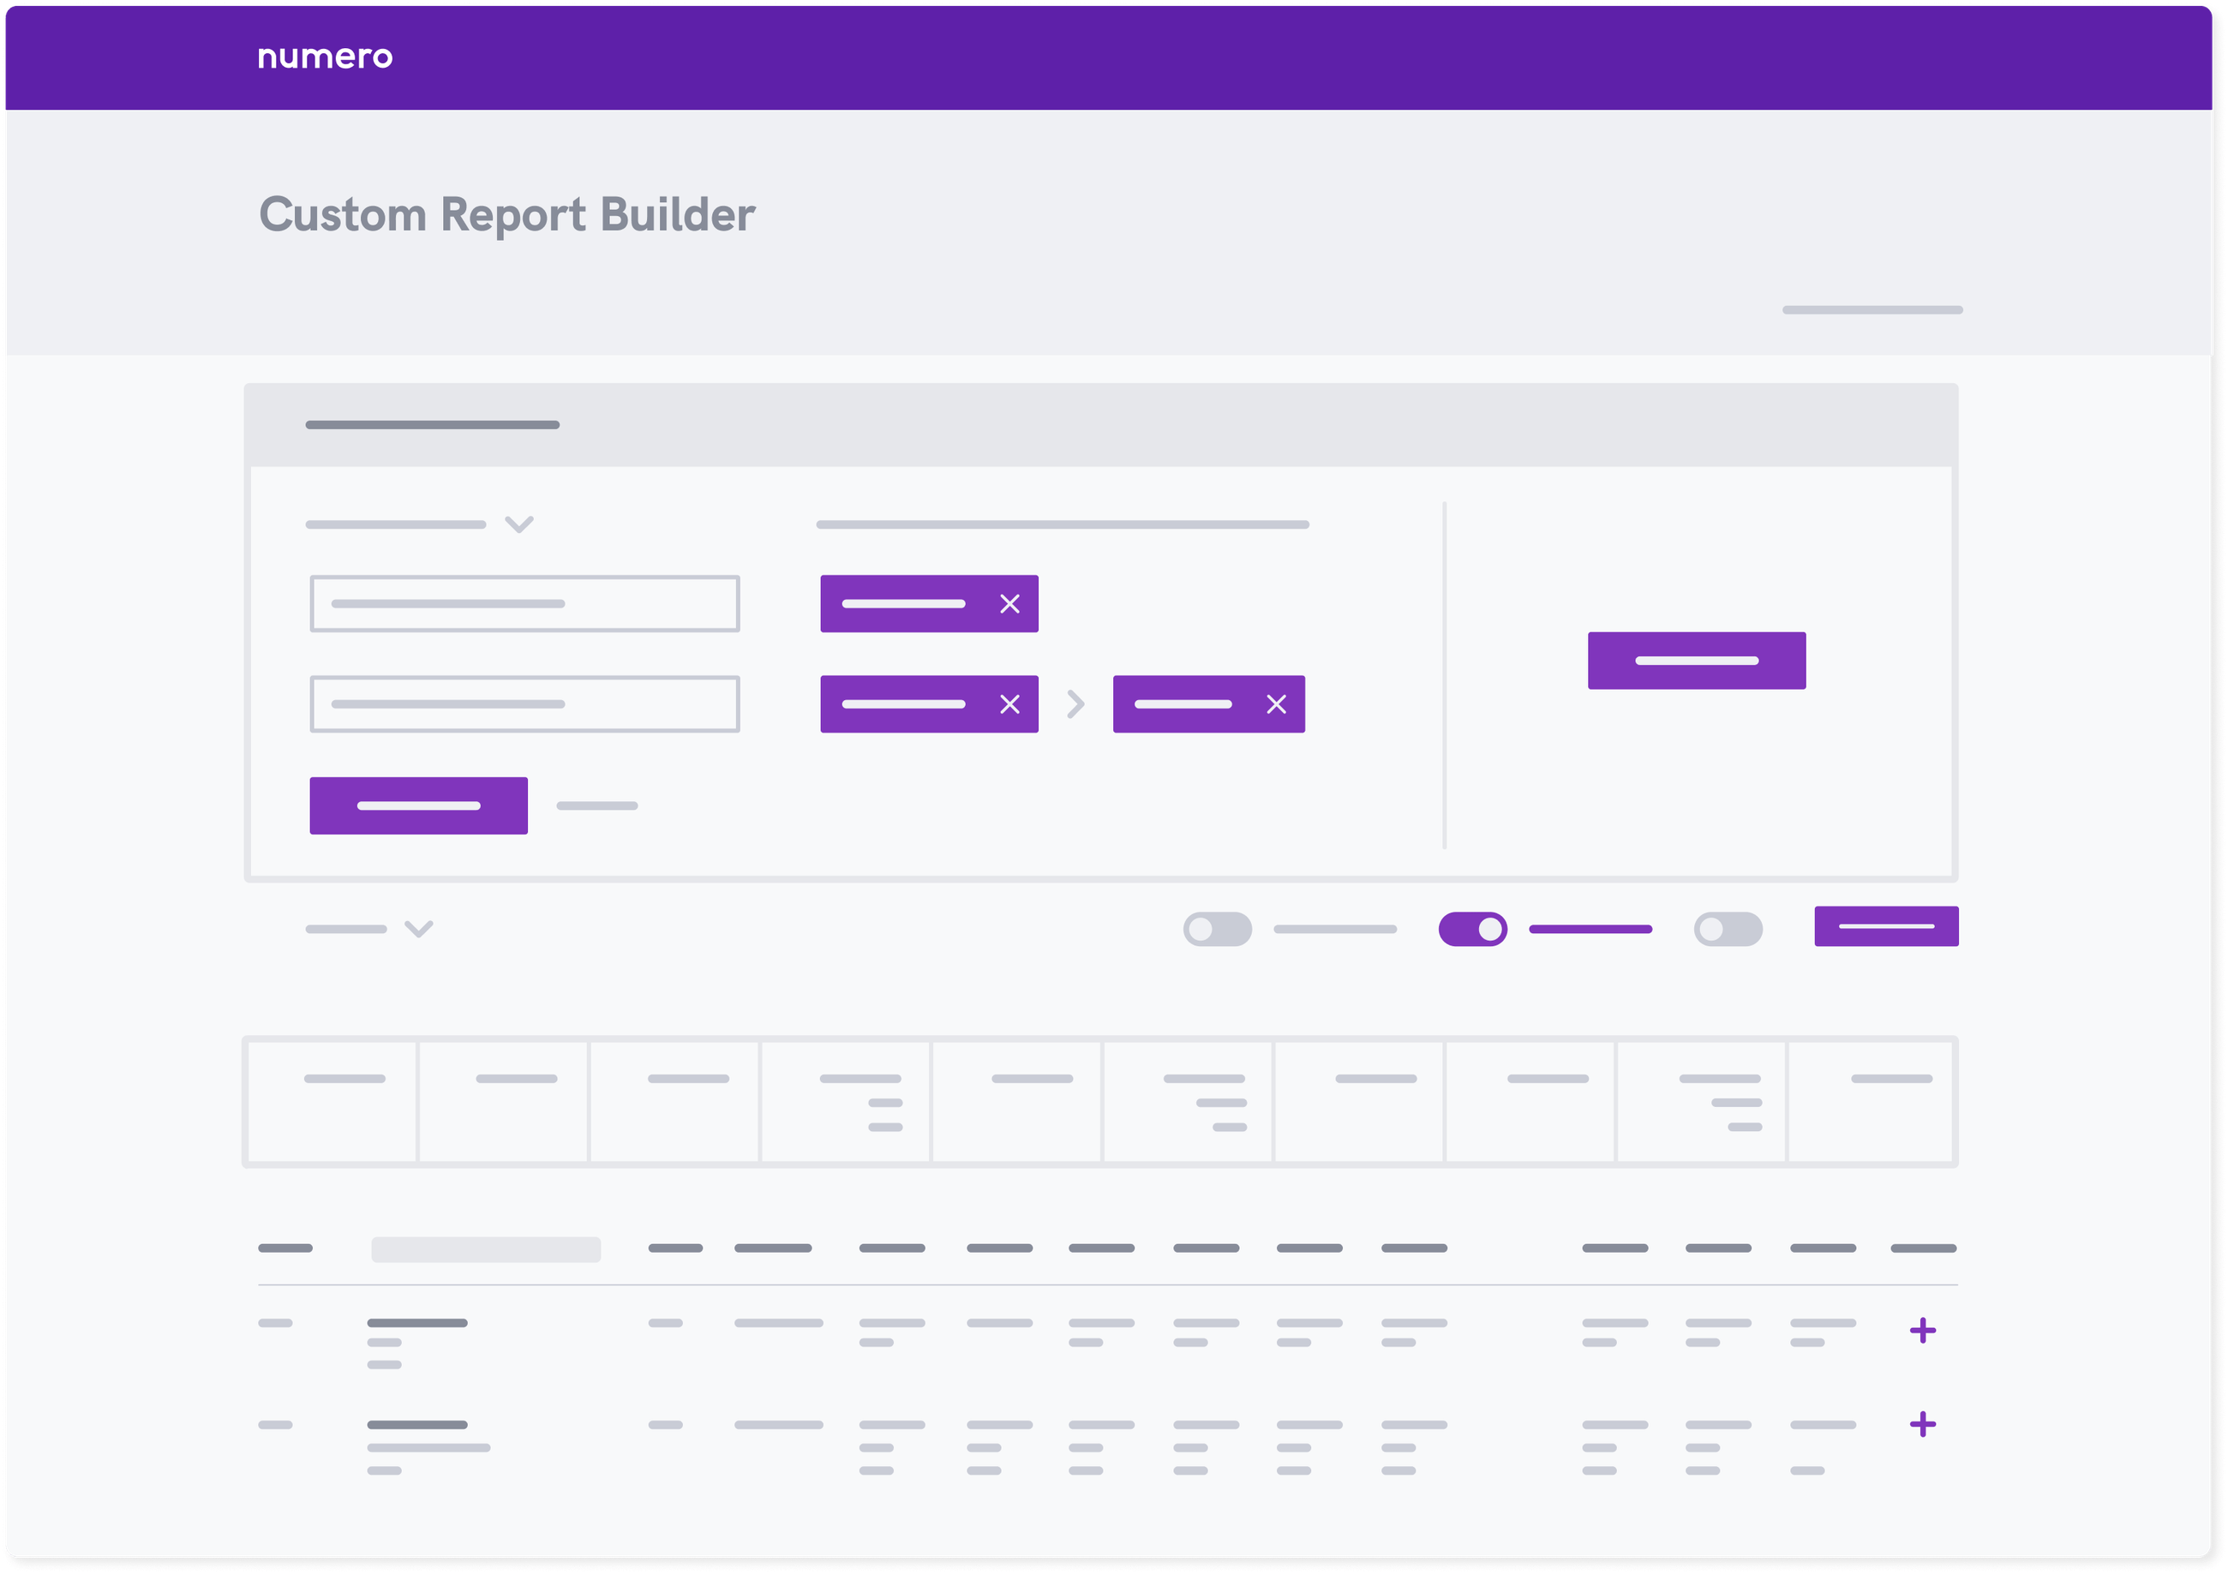2228x1574 pixels.
Task: Turn off the purple enabled toggle
Action: click(x=1472, y=929)
